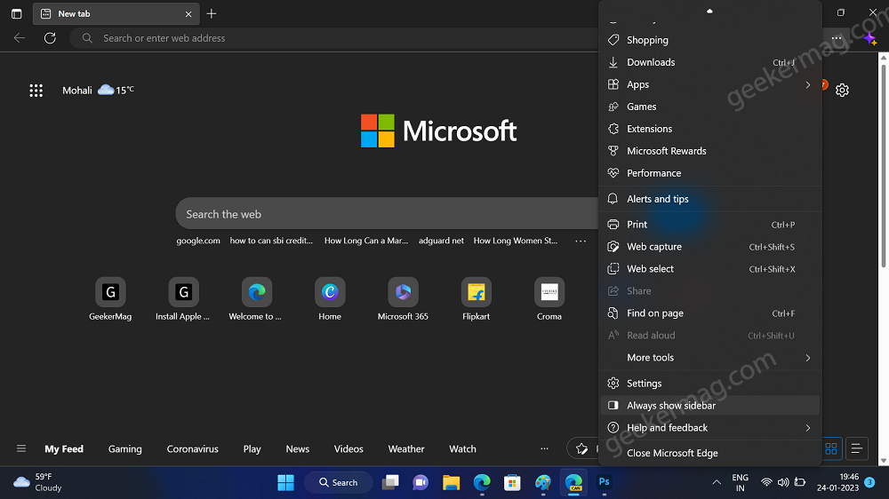Image resolution: width=889 pixels, height=499 pixels.
Task: Select Microsoft Rewards menu entry
Action: 709,151
